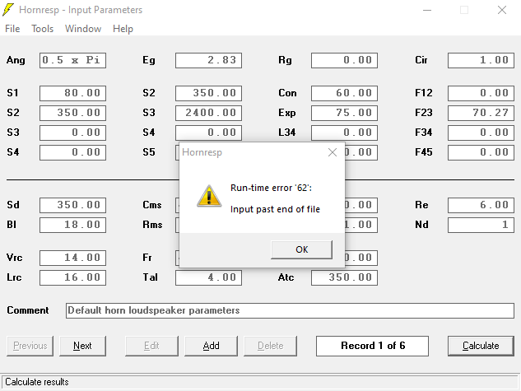
Task: Select the Vrc field showing 14.00
Action: 72,258
